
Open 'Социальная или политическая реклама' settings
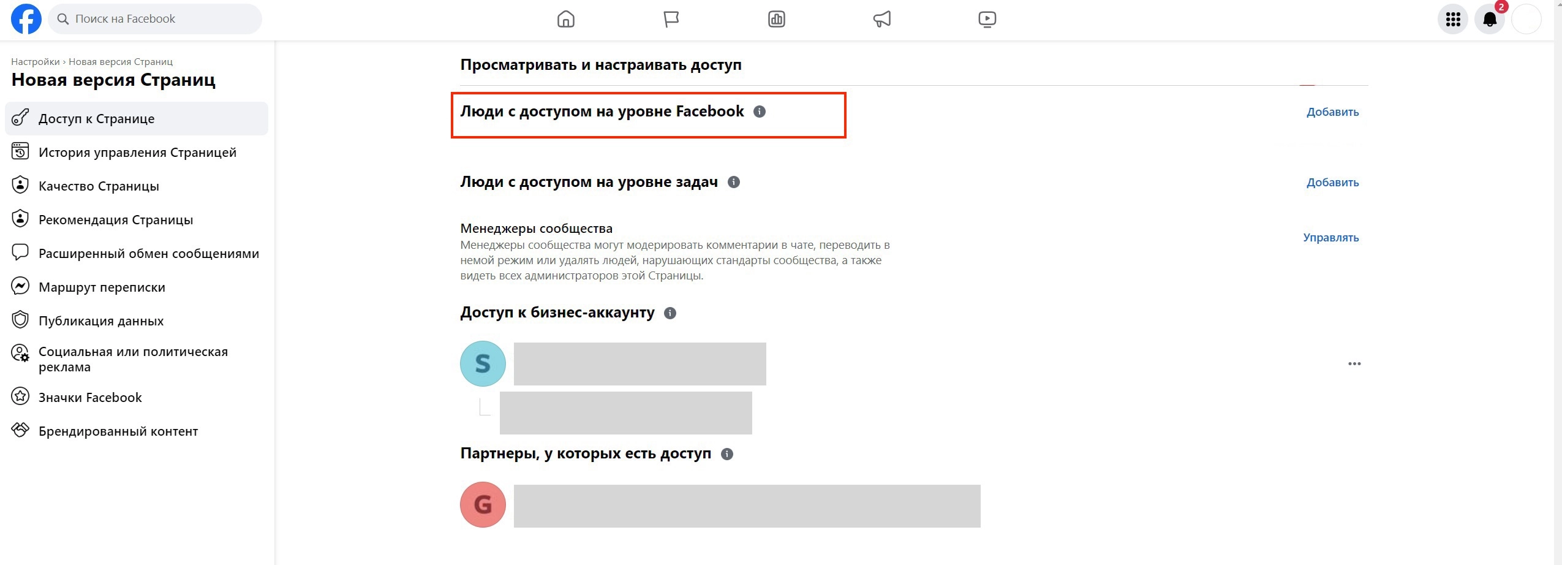(x=137, y=359)
